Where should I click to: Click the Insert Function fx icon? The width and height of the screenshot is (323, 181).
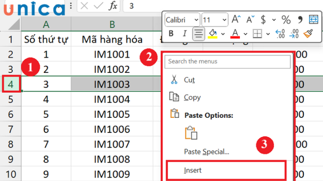click(x=113, y=6)
